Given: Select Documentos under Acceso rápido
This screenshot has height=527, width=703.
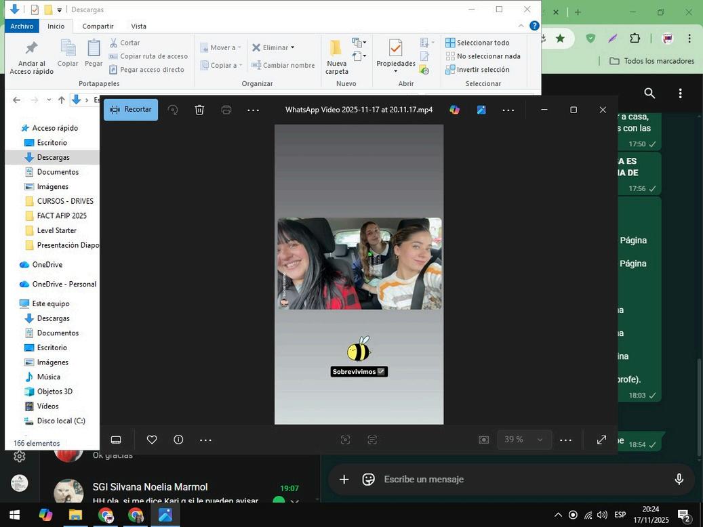Looking at the screenshot, I should click(58, 172).
